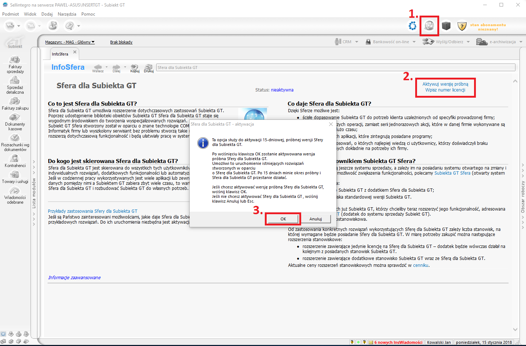Open Przykłady zastosowania Sfery dla Subiekta GT link

[93, 211]
